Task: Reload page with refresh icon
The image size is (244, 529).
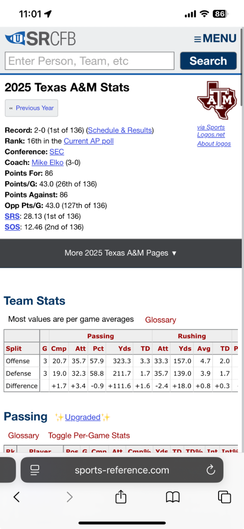Action: click(x=210, y=470)
